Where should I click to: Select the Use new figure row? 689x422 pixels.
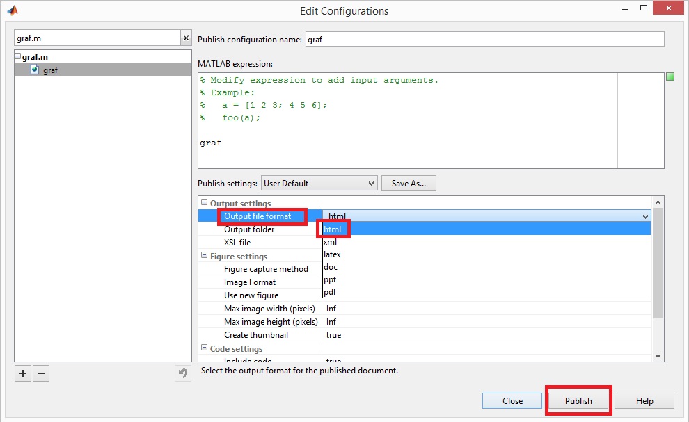click(260, 295)
